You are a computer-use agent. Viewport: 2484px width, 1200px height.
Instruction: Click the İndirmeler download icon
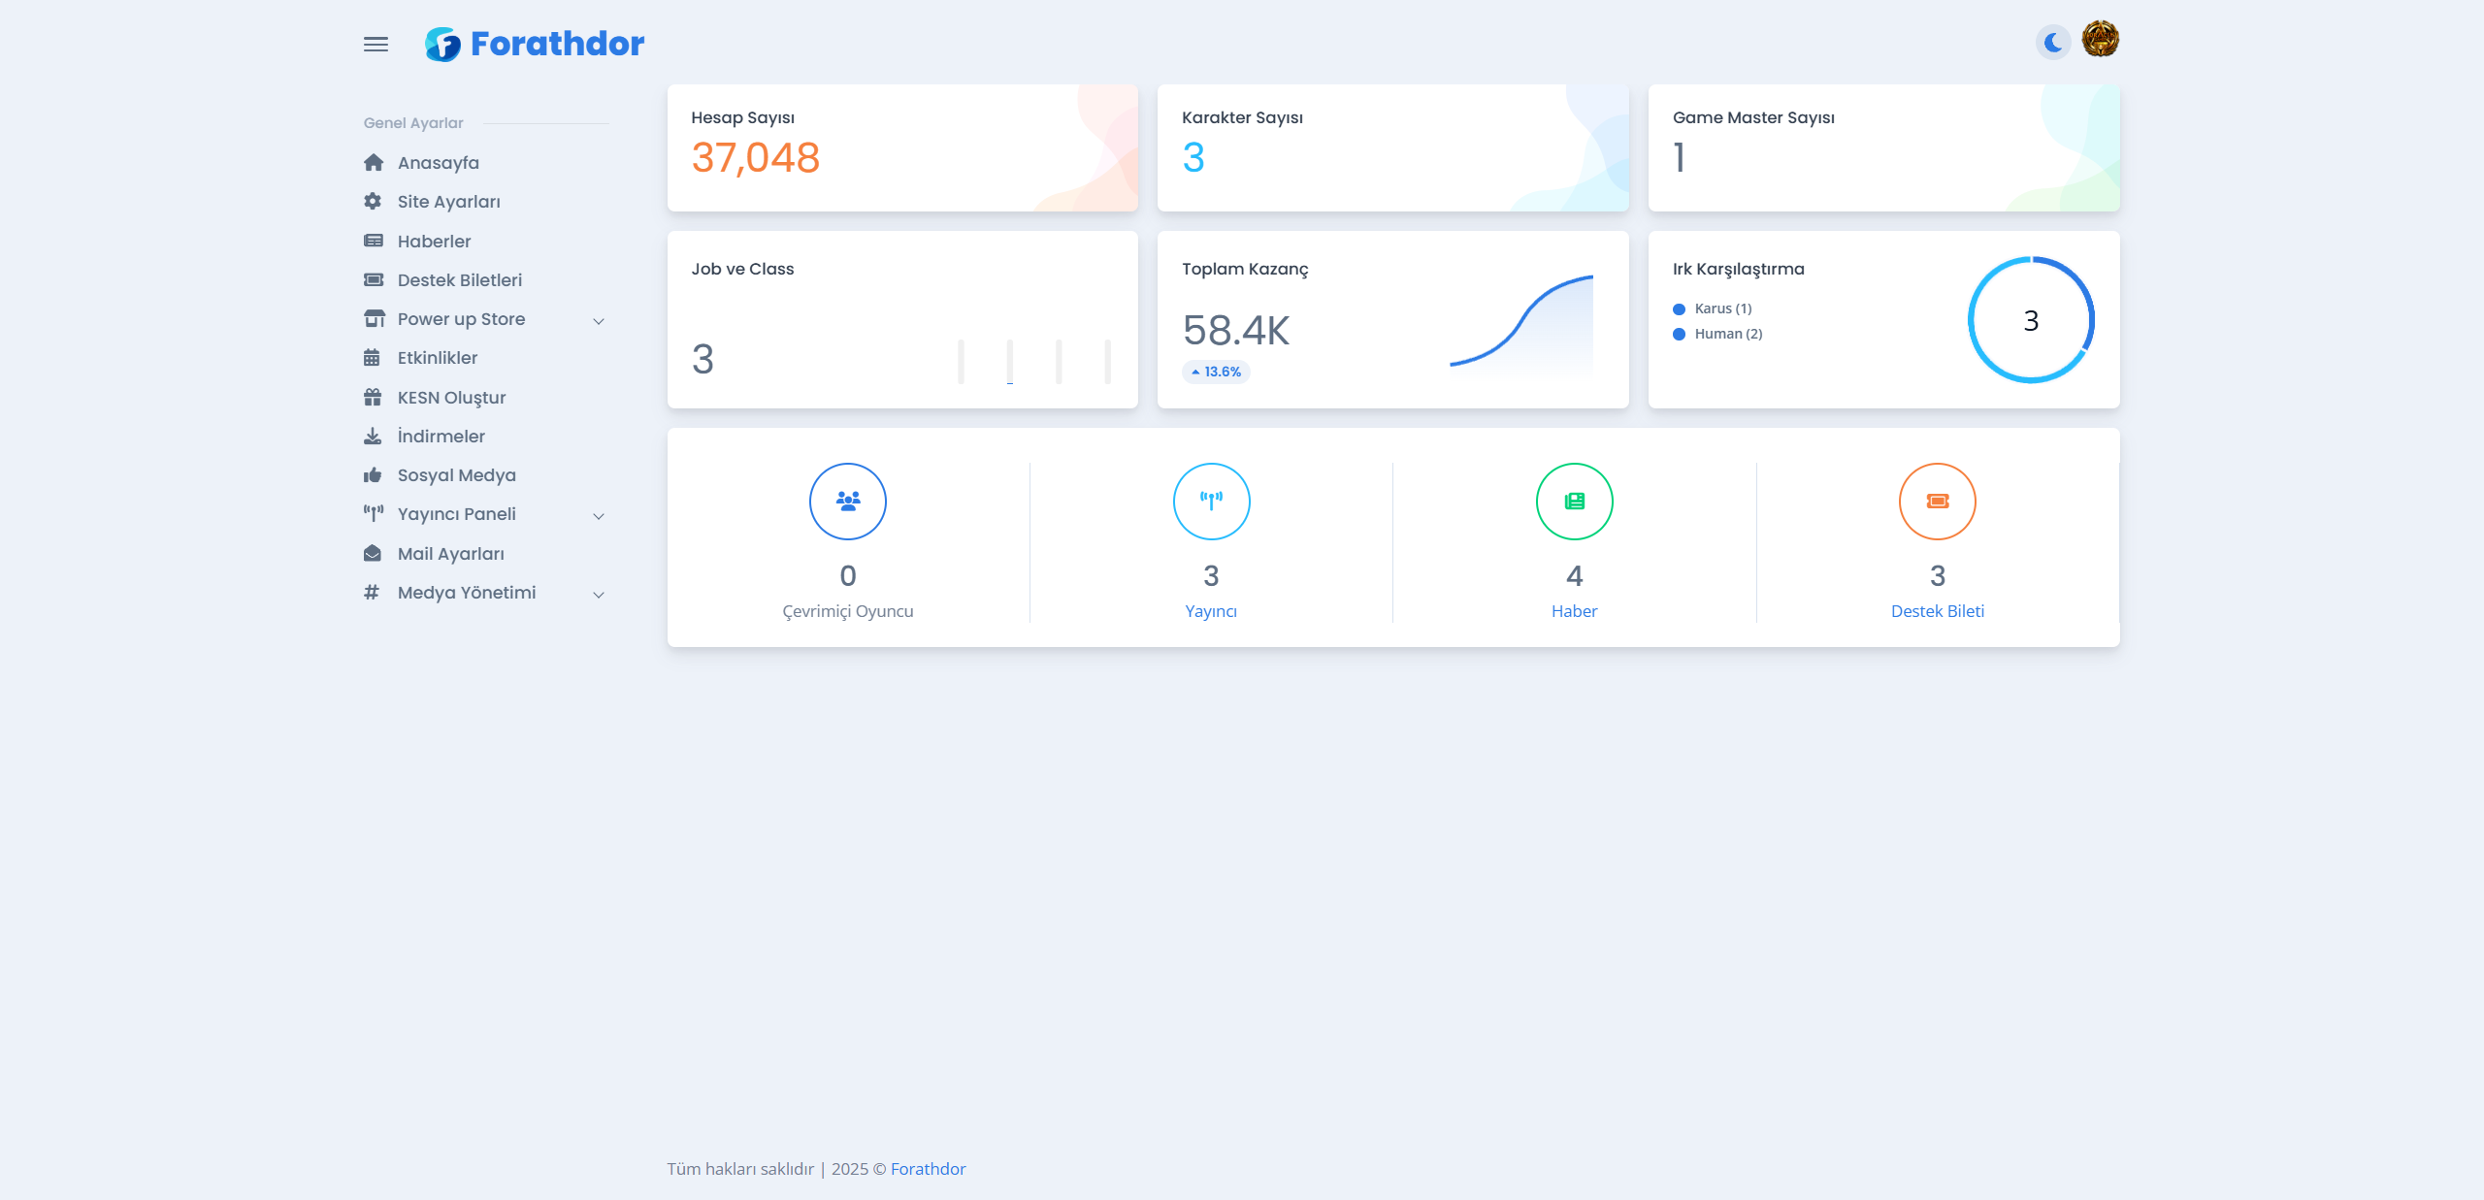click(x=373, y=437)
